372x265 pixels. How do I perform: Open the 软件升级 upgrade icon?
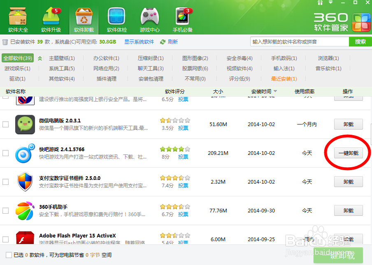(51, 19)
